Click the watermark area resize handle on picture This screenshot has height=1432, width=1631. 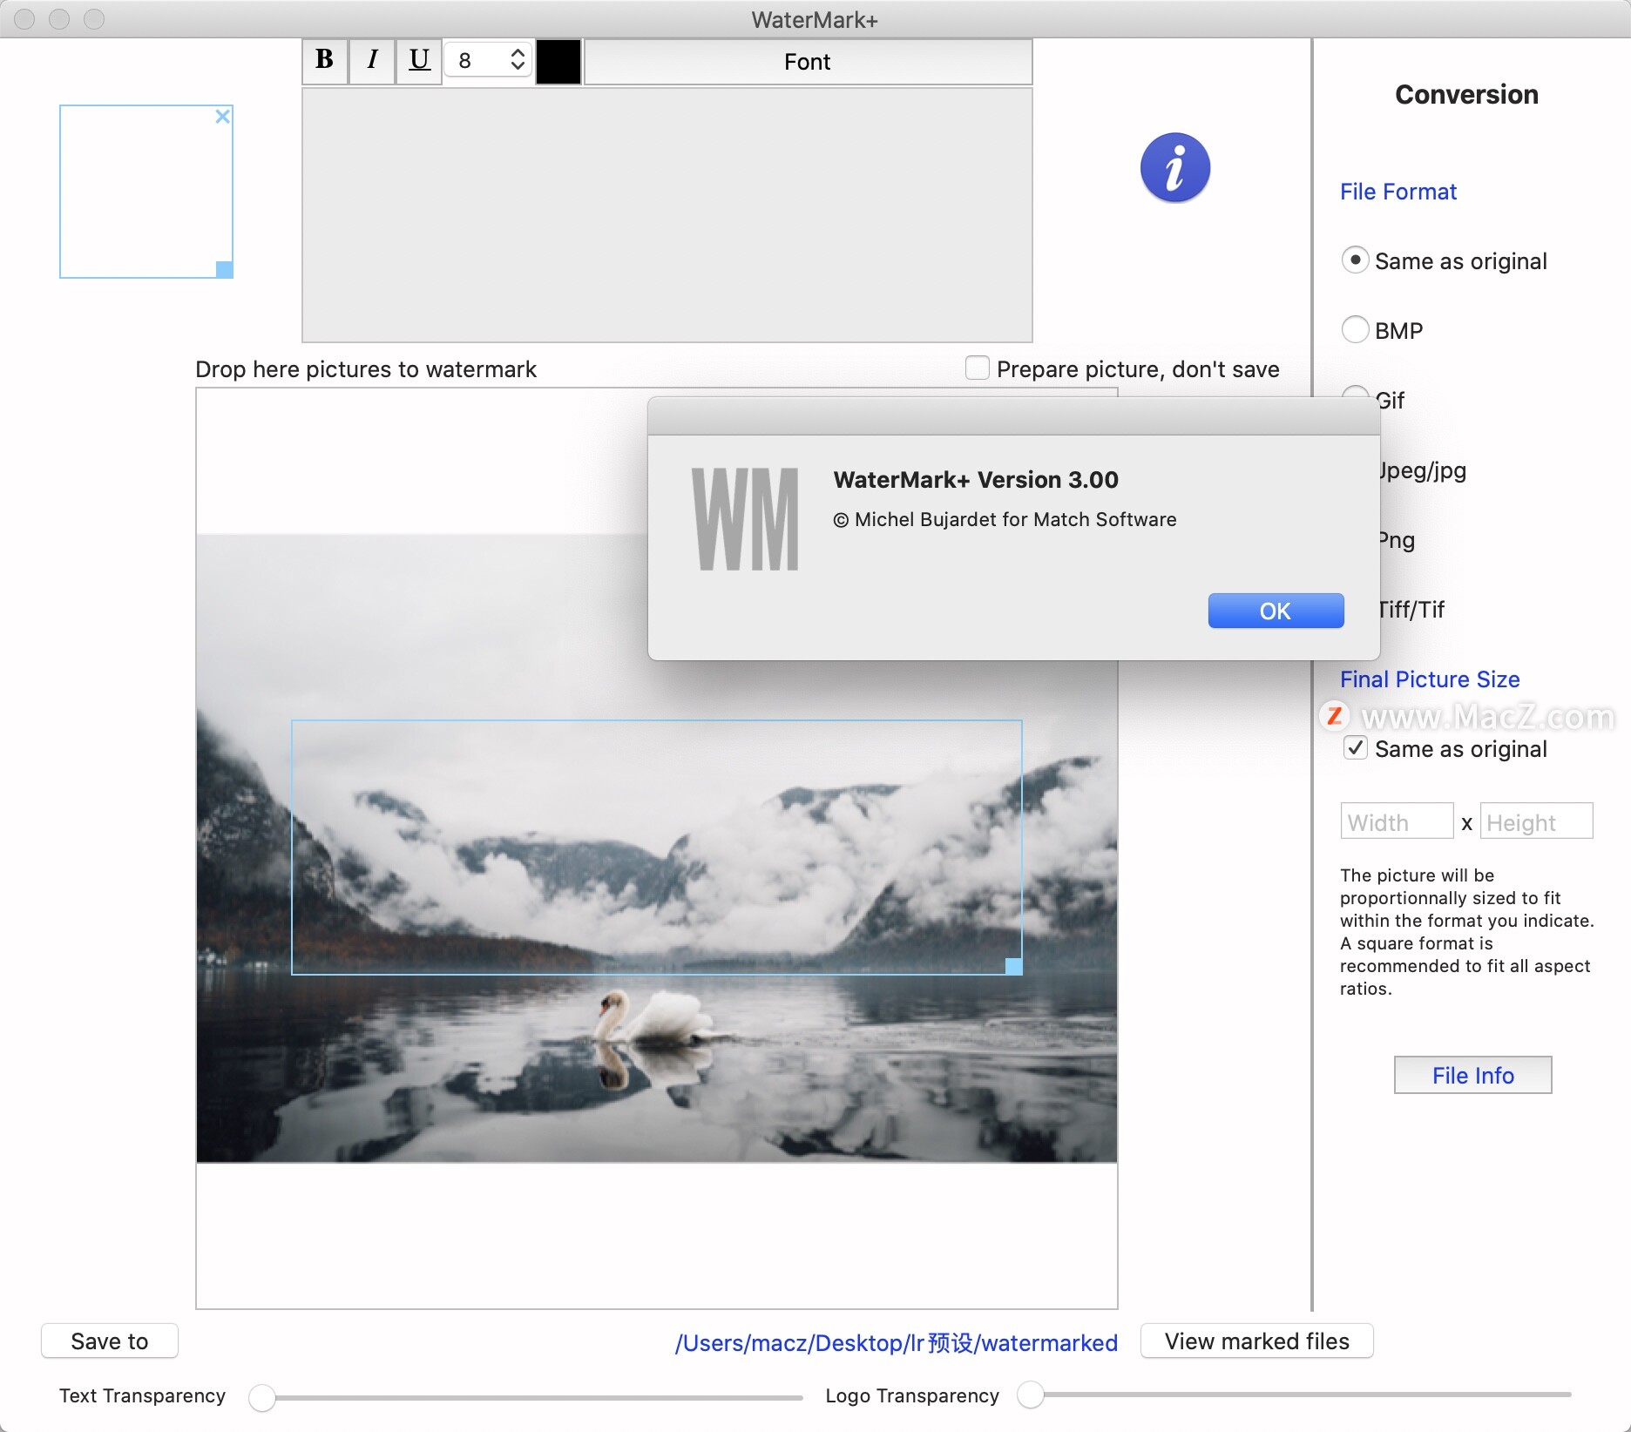point(1014,966)
